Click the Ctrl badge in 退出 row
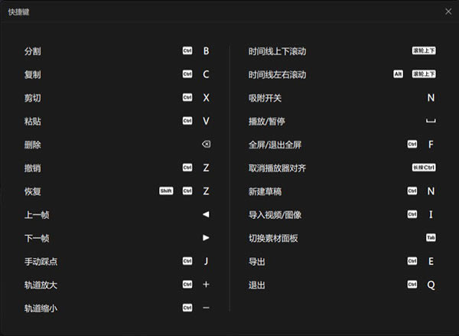 pyautogui.click(x=412, y=285)
